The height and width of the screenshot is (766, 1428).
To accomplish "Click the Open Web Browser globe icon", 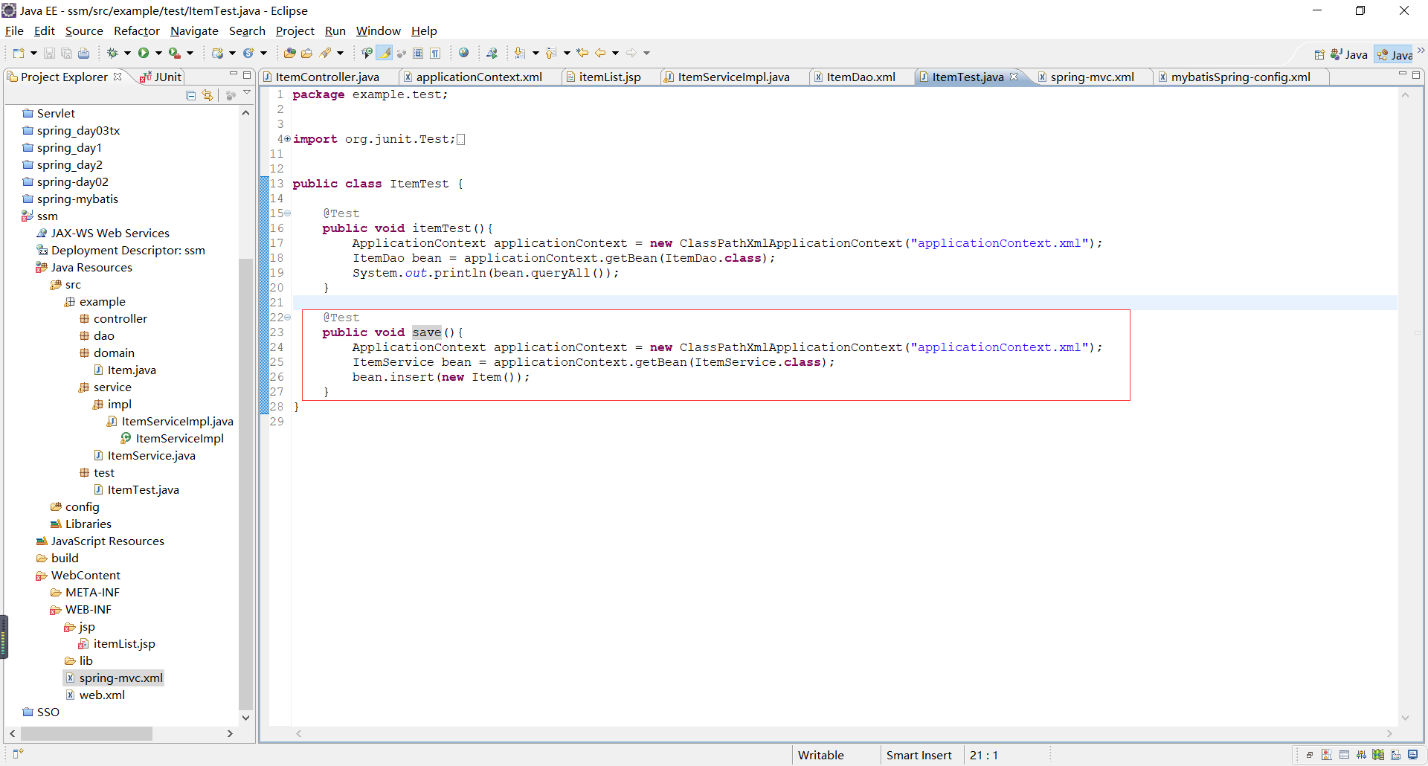I will pos(463,53).
